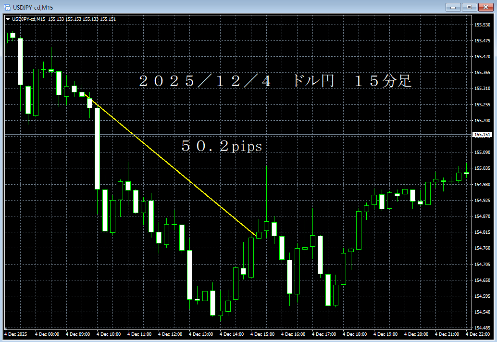
Task: Close the USDJPY-cd,M15 chart window
Action: [485, 7]
